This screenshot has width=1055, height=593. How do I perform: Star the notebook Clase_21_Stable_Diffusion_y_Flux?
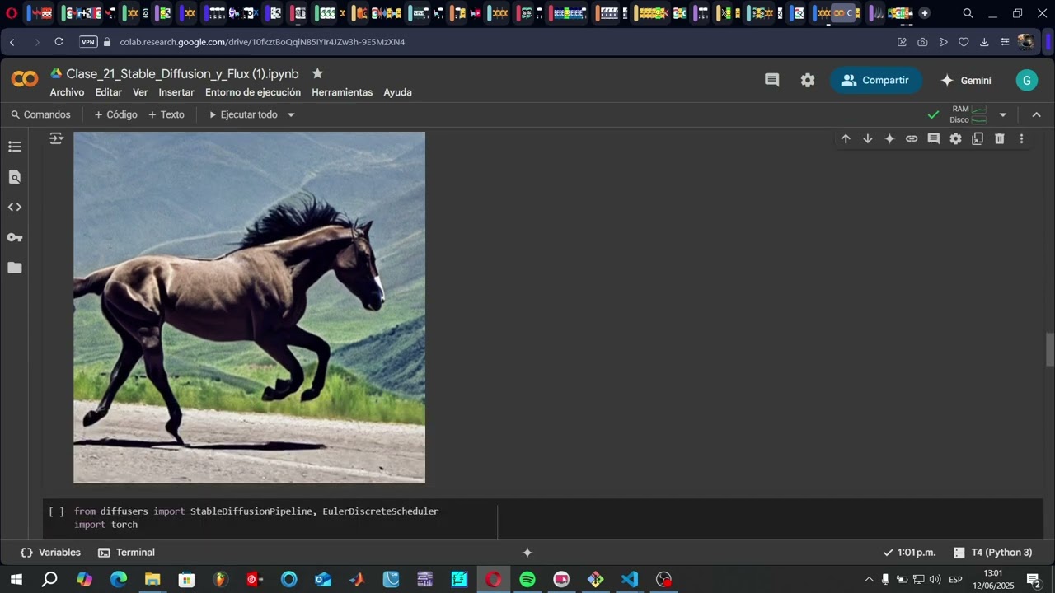point(317,73)
